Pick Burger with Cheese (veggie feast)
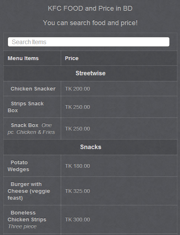 pyautogui.click(x=29, y=191)
